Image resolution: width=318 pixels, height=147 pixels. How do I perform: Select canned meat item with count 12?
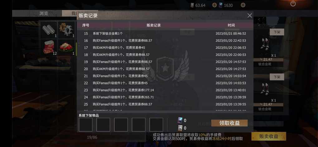click(49, 48)
